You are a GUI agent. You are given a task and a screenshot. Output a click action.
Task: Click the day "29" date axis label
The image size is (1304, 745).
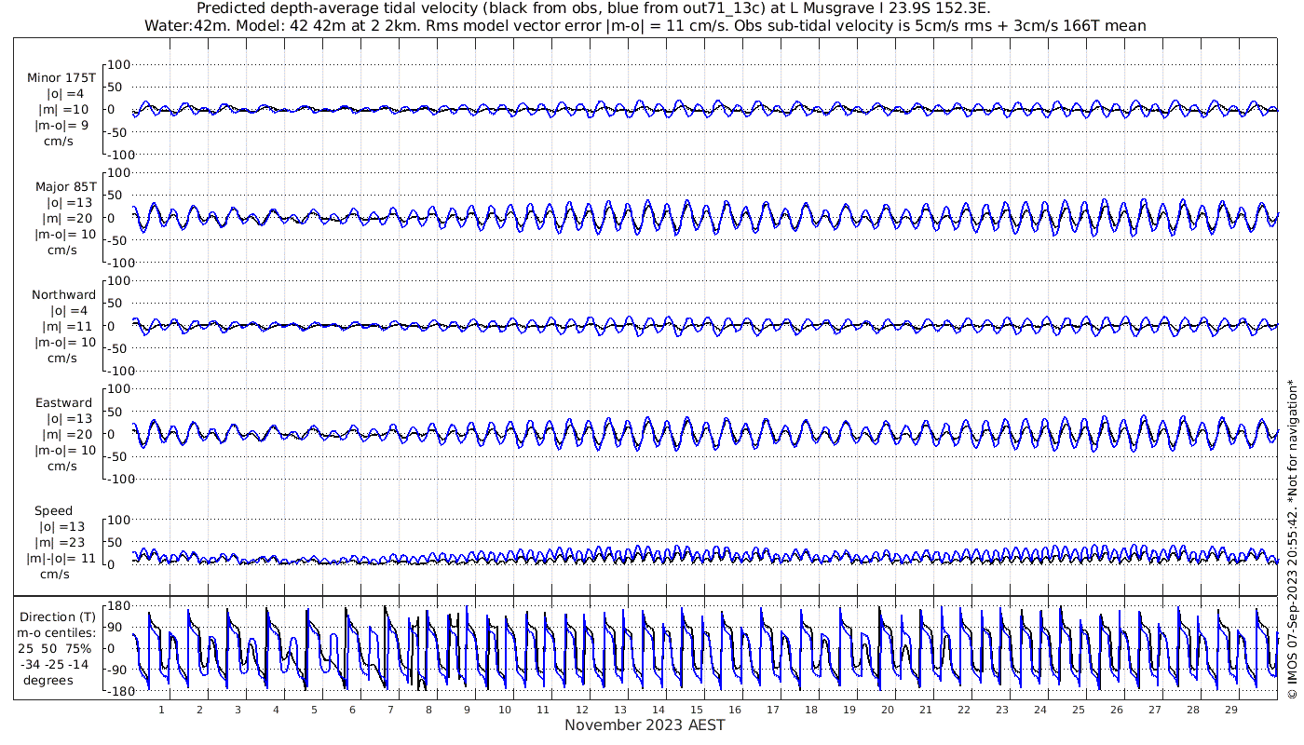(1230, 710)
